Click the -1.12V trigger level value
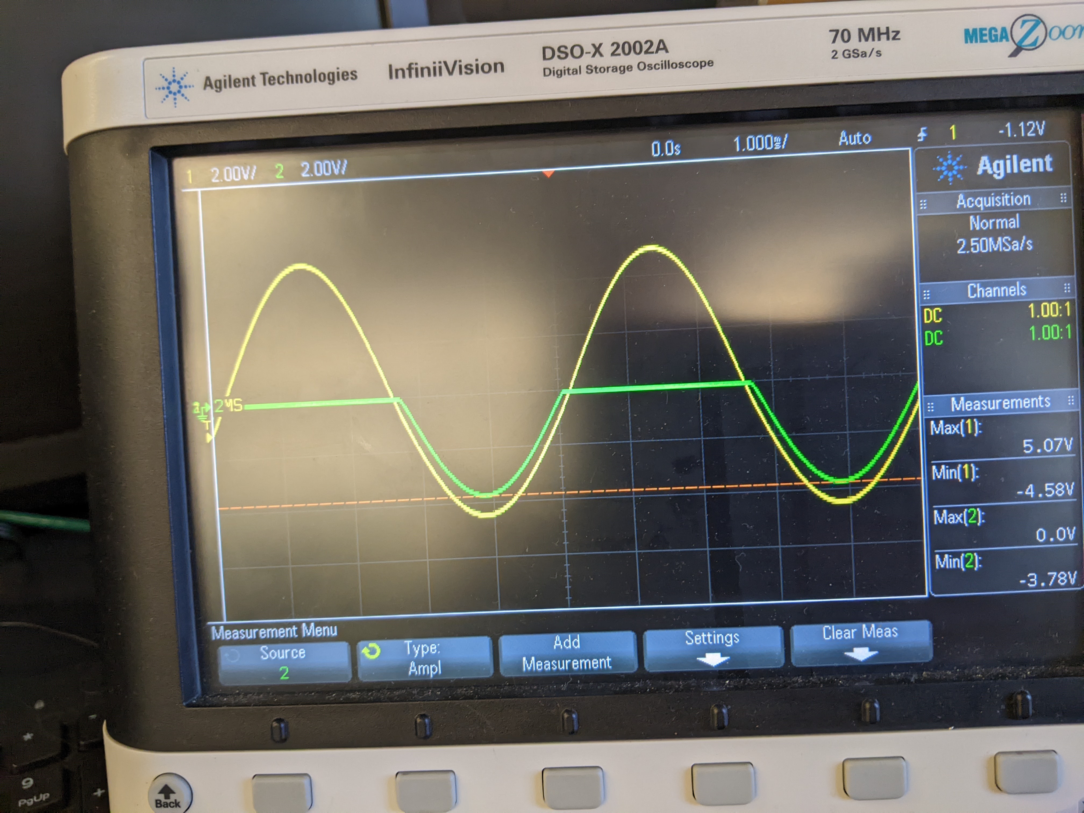The width and height of the screenshot is (1084, 813). 1022,129
